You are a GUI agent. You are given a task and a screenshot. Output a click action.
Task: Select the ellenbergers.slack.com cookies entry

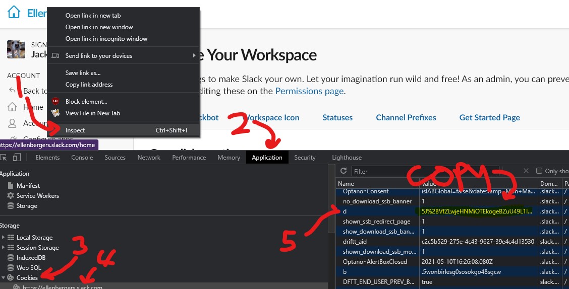(x=63, y=287)
